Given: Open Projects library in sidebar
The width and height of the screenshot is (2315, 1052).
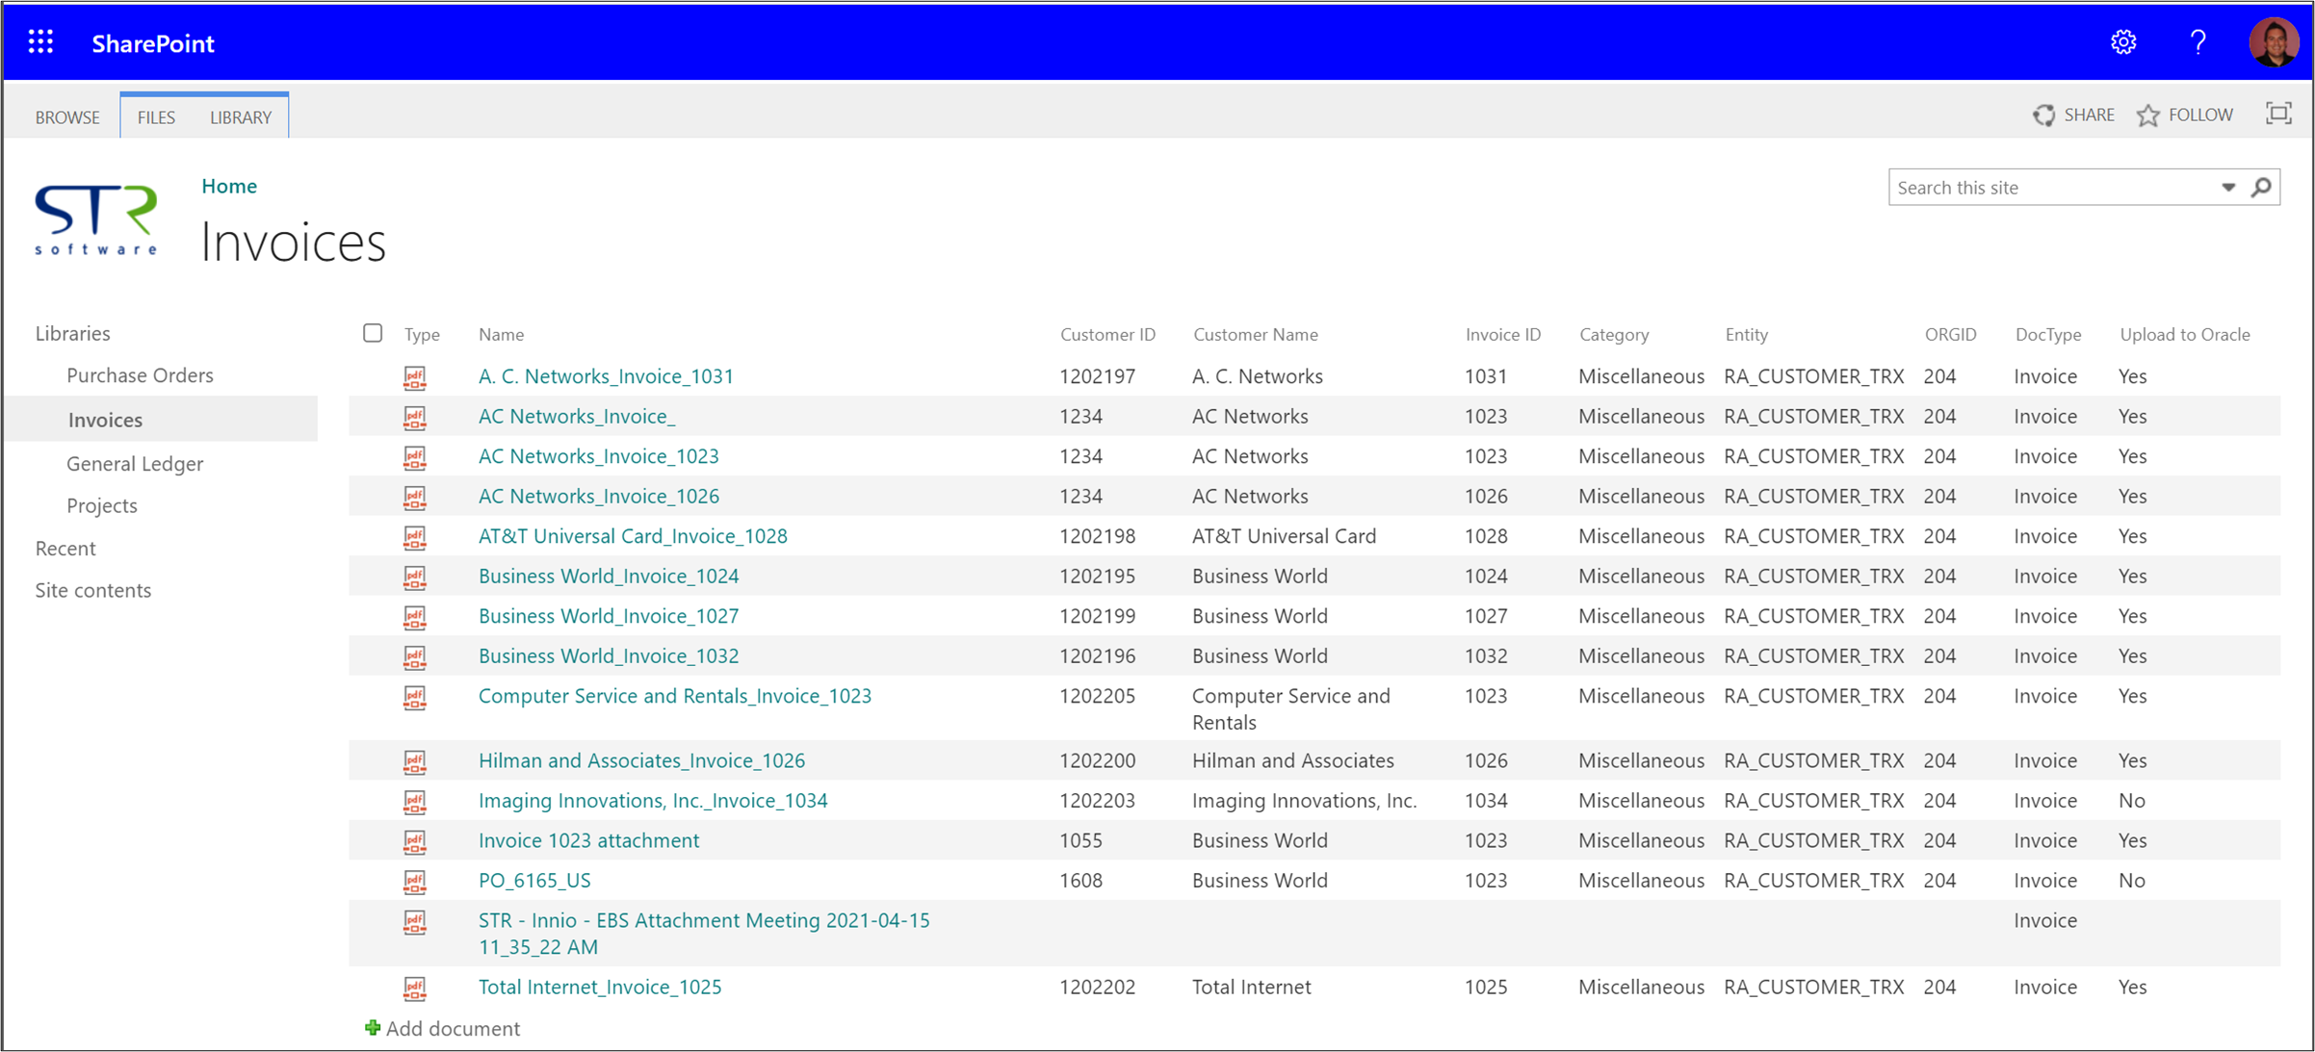Looking at the screenshot, I should (x=102, y=505).
